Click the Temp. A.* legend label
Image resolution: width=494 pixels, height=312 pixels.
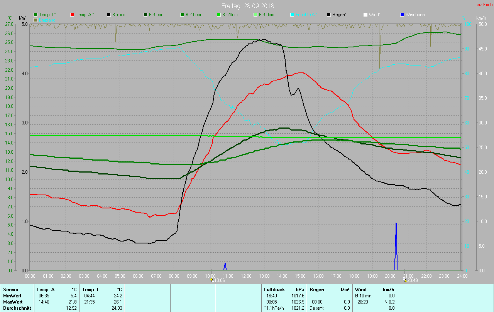[85, 15]
